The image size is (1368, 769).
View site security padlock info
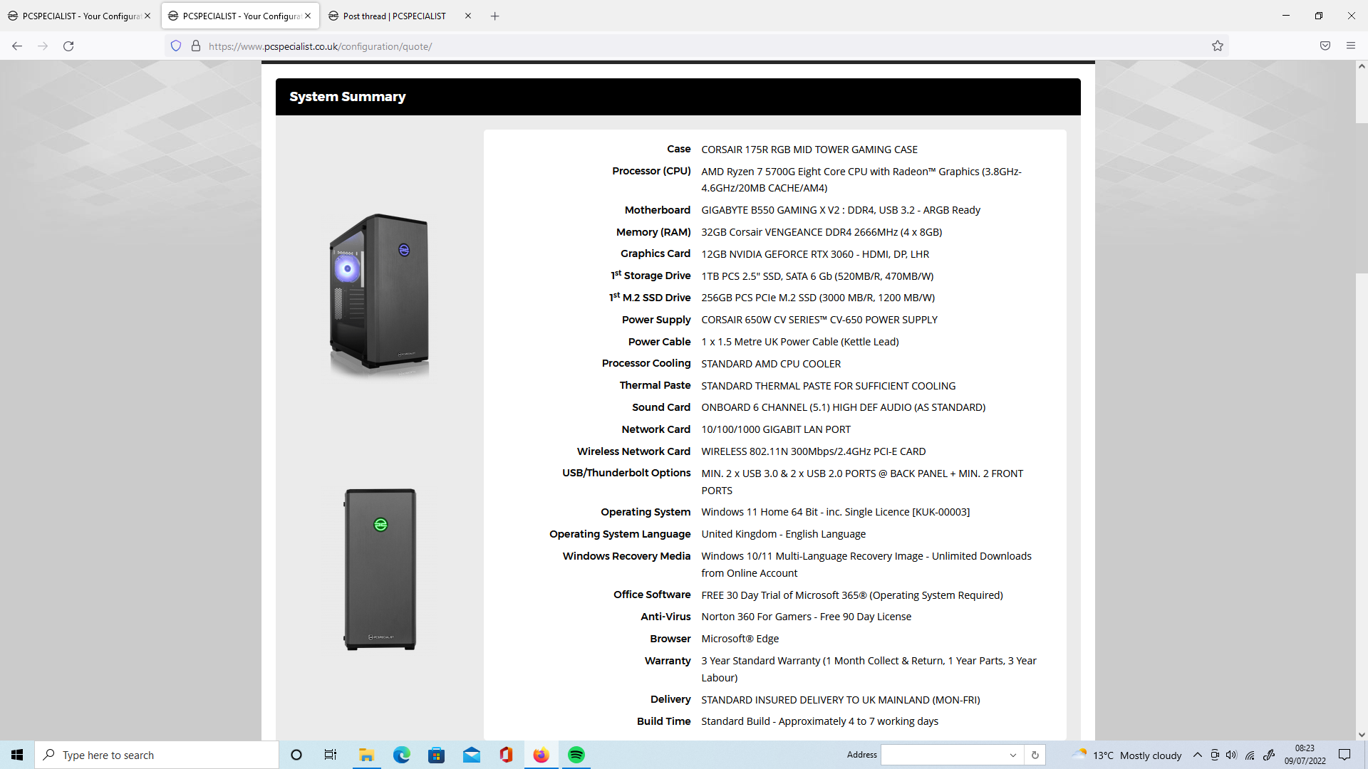tap(196, 46)
